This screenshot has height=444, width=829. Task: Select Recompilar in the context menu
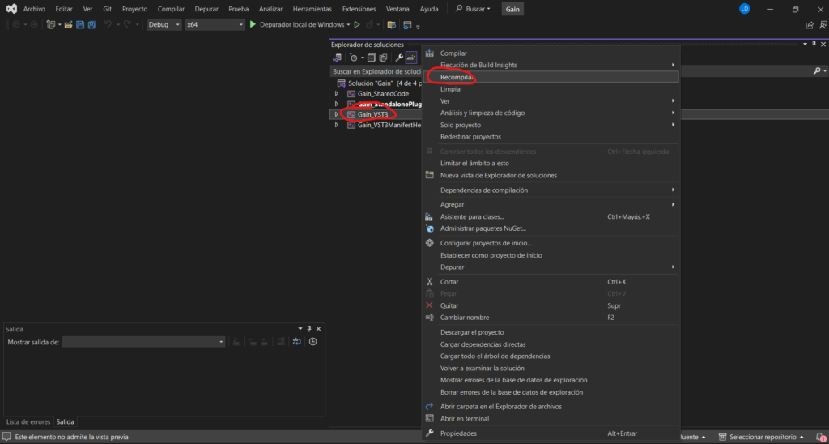pyautogui.click(x=551, y=77)
